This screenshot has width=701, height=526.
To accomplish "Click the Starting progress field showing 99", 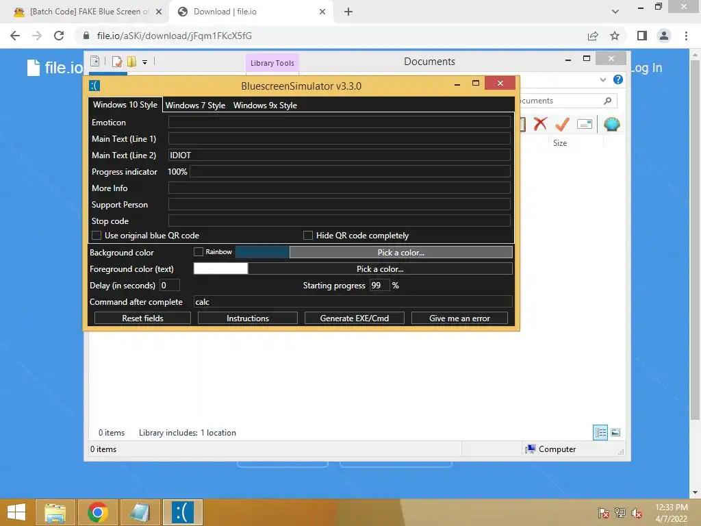I will click(x=379, y=286).
